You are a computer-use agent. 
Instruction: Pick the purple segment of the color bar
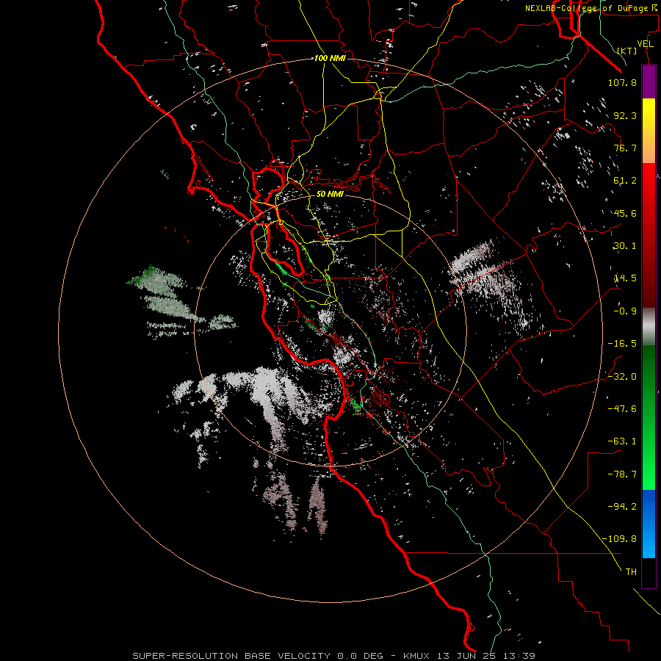649,82
